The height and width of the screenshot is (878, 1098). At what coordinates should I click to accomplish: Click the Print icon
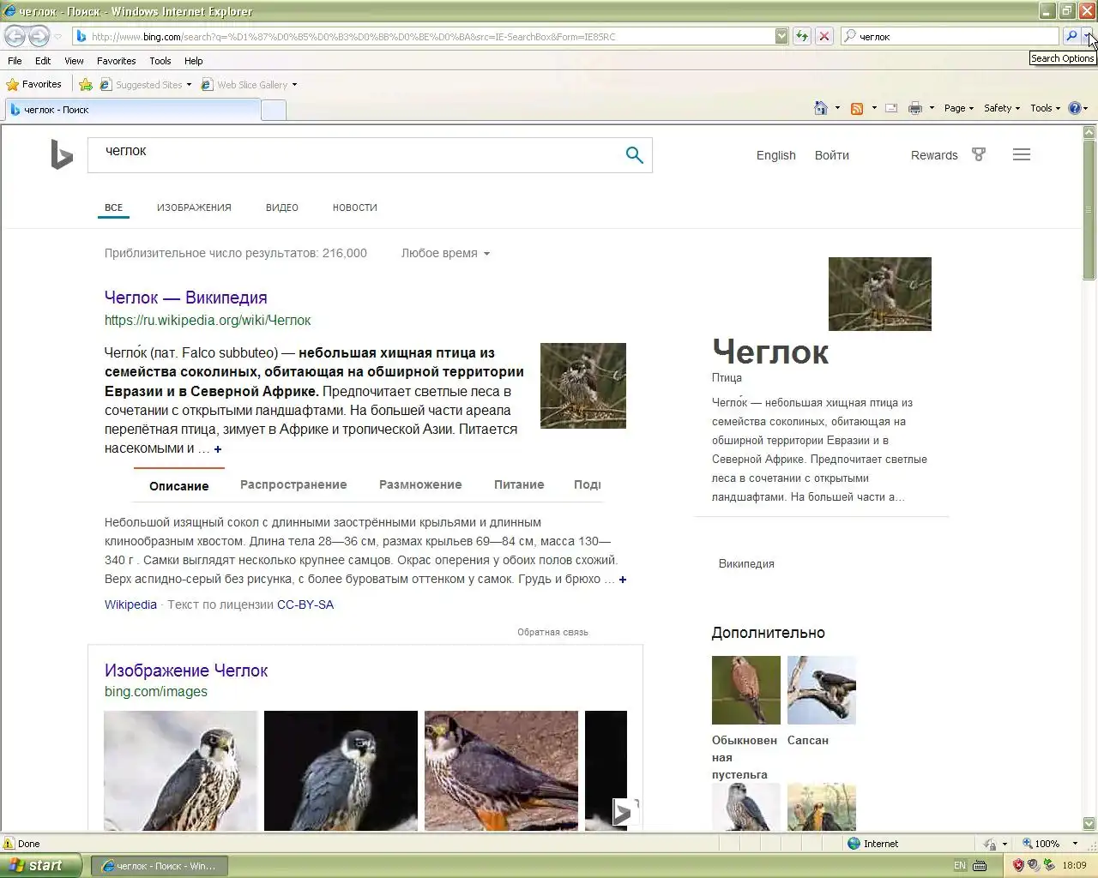pyautogui.click(x=915, y=108)
